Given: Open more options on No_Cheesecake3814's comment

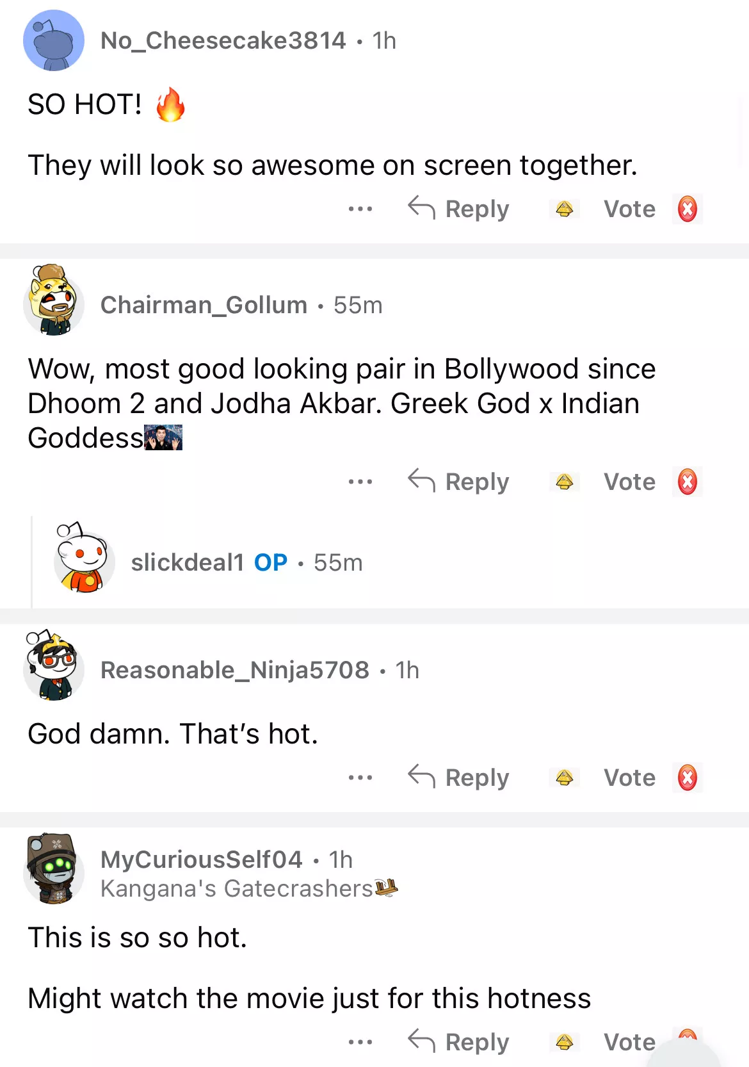Looking at the screenshot, I should pyautogui.click(x=360, y=209).
